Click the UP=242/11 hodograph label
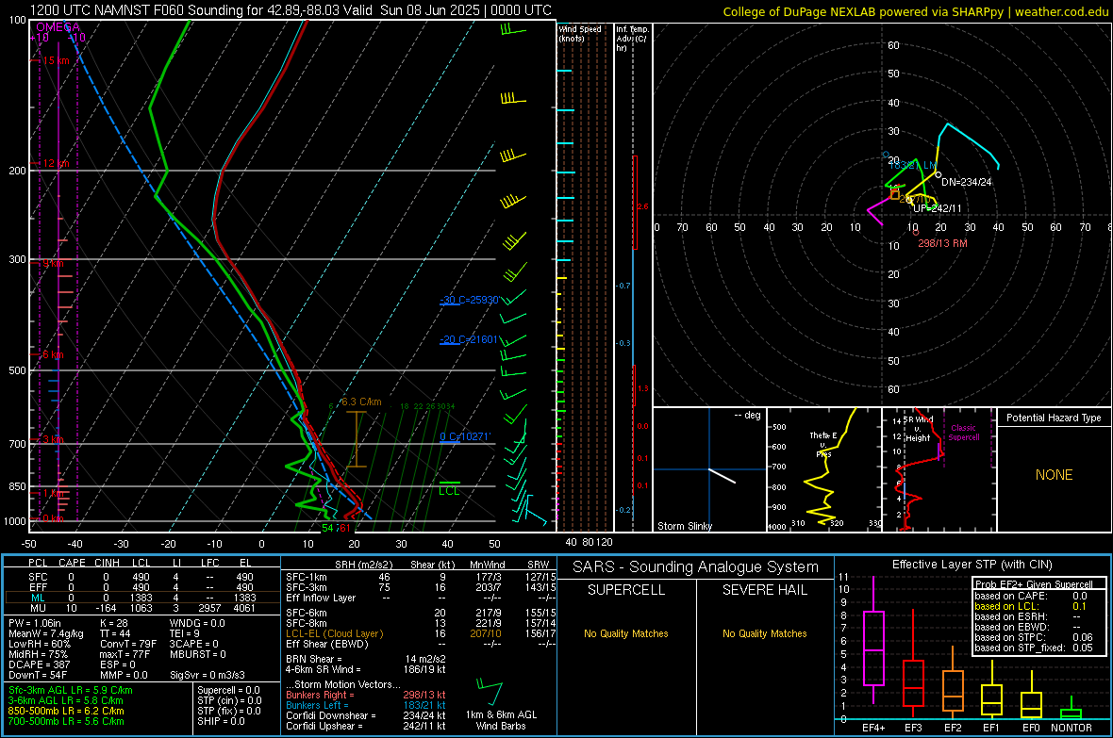Screen dimensions: 1113x738 click(x=937, y=208)
